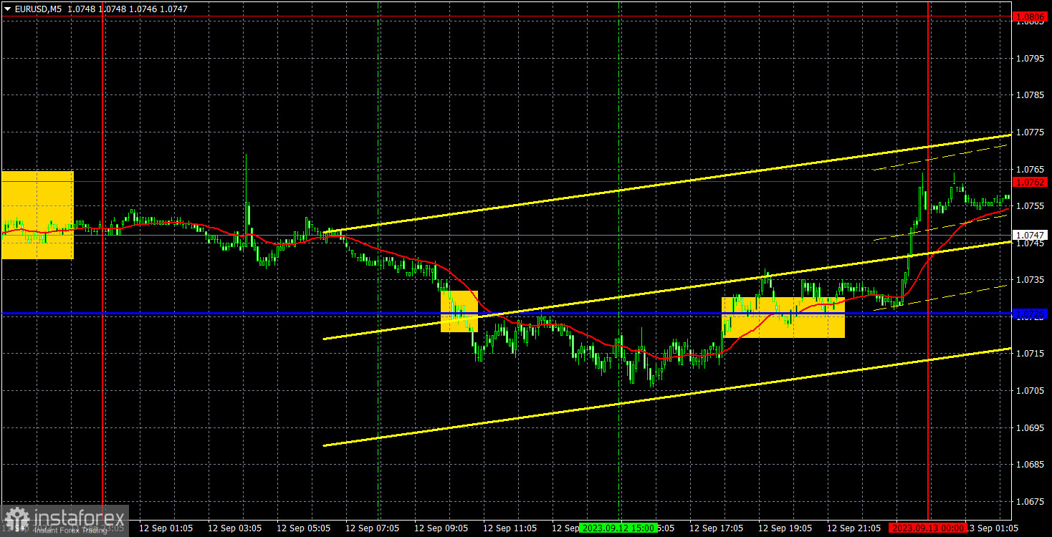Select the current price label 1.0747
1052x537 pixels.
[1031, 235]
